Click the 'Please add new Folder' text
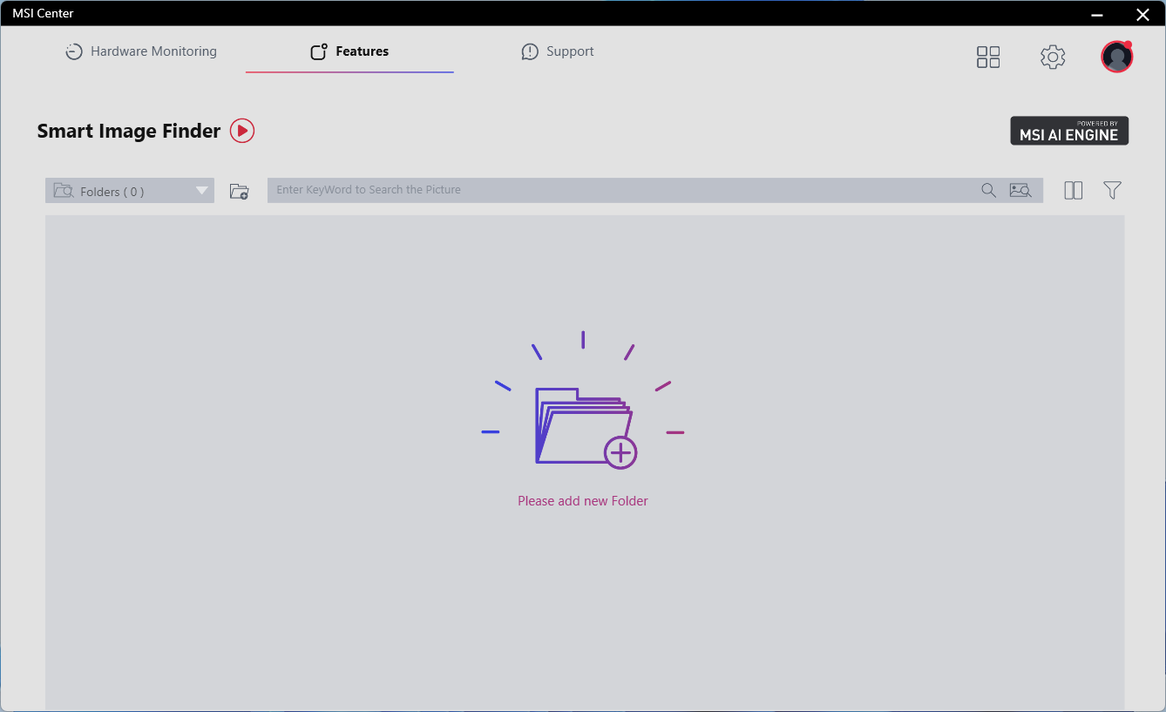This screenshot has width=1166, height=712. tap(583, 501)
